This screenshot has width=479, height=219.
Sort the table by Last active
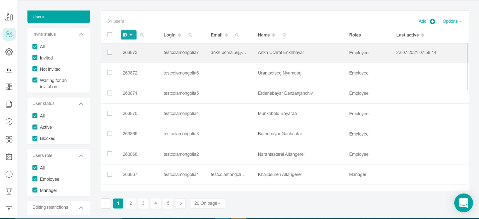tap(423, 35)
